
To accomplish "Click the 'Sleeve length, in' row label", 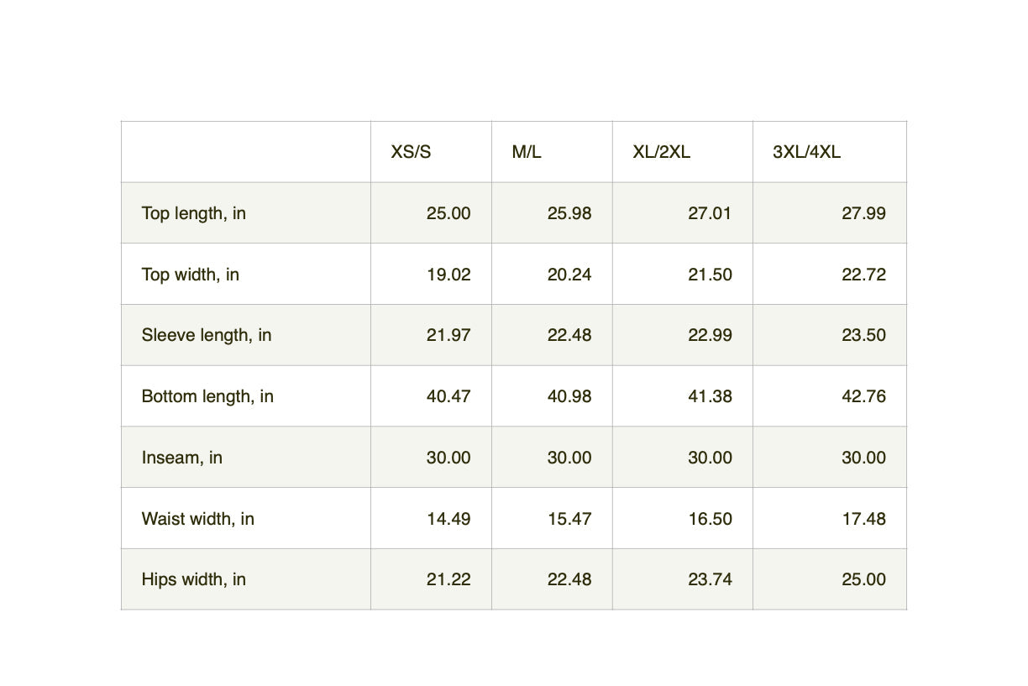I will pos(206,335).
